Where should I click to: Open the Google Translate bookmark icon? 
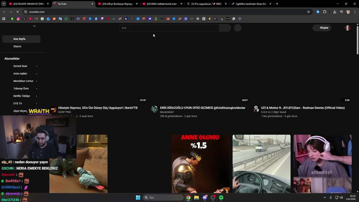tap(60, 19)
